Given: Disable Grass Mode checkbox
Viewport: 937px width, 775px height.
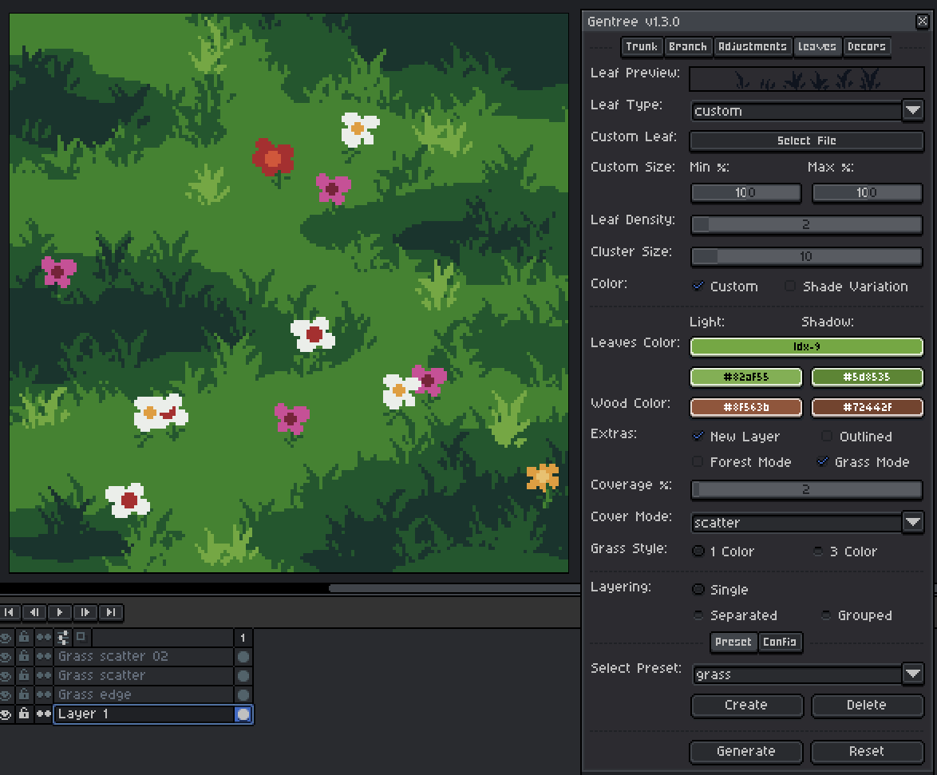Looking at the screenshot, I should pyautogui.click(x=823, y=461).
